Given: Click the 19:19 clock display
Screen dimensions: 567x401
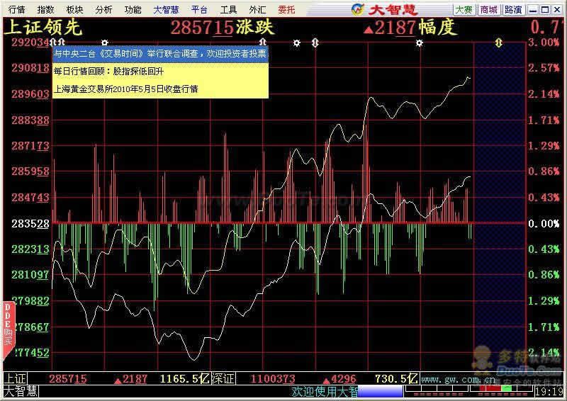Looking at the screenshot, I should click(x=549, y=392).
